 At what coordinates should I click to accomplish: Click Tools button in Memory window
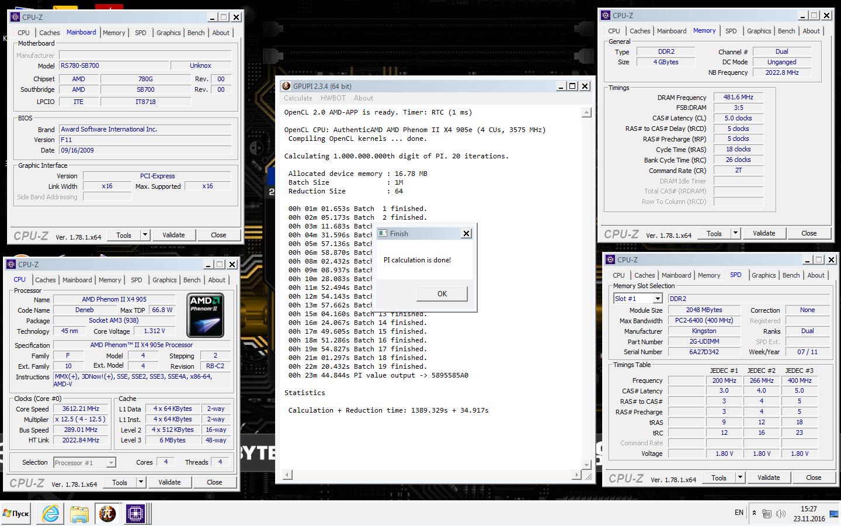tap(714, 233)
